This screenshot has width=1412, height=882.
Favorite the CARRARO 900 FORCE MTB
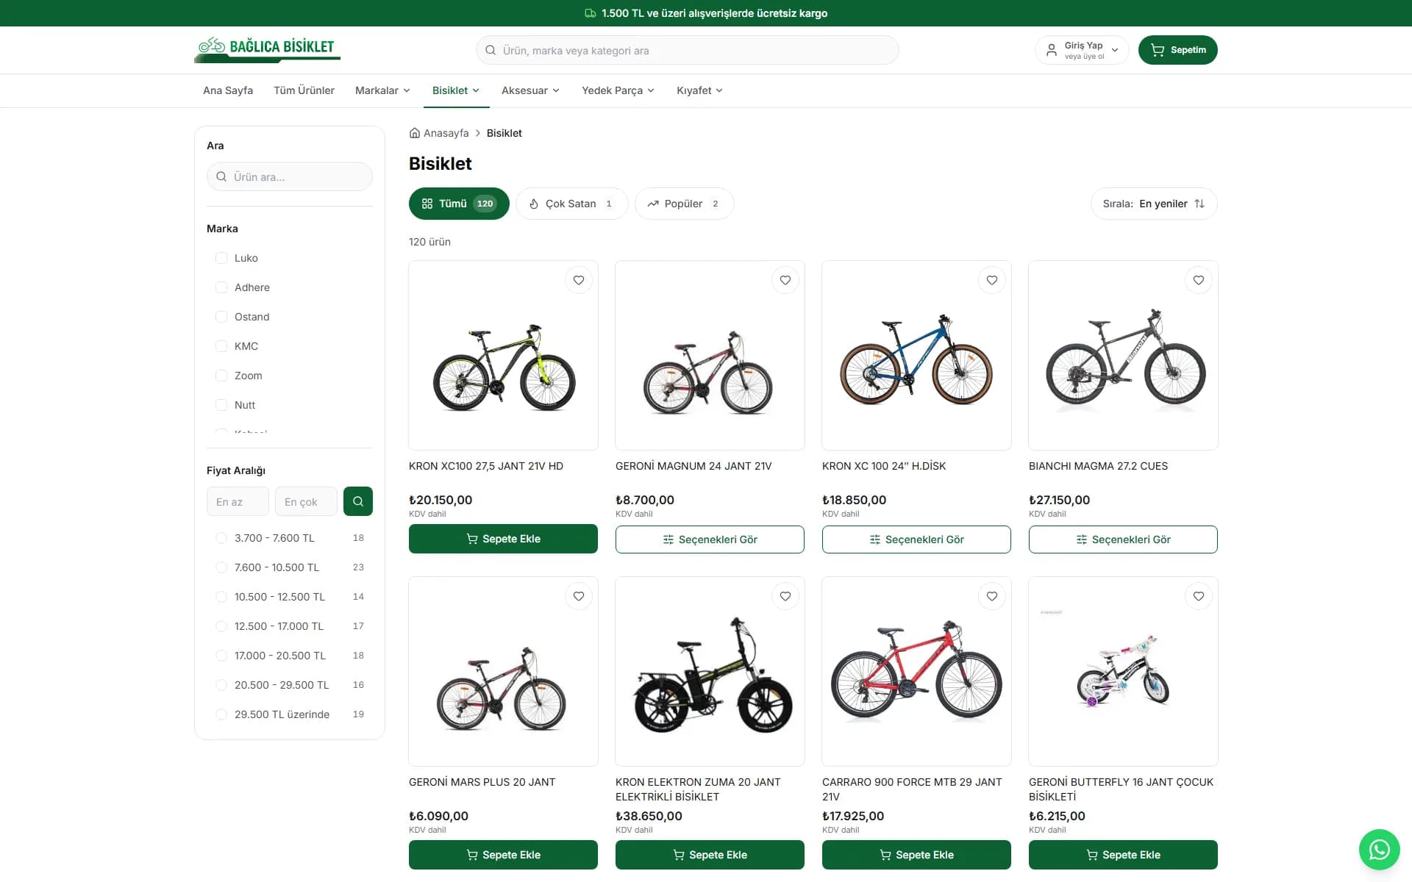pyautogui.click(x=992, y=596)
